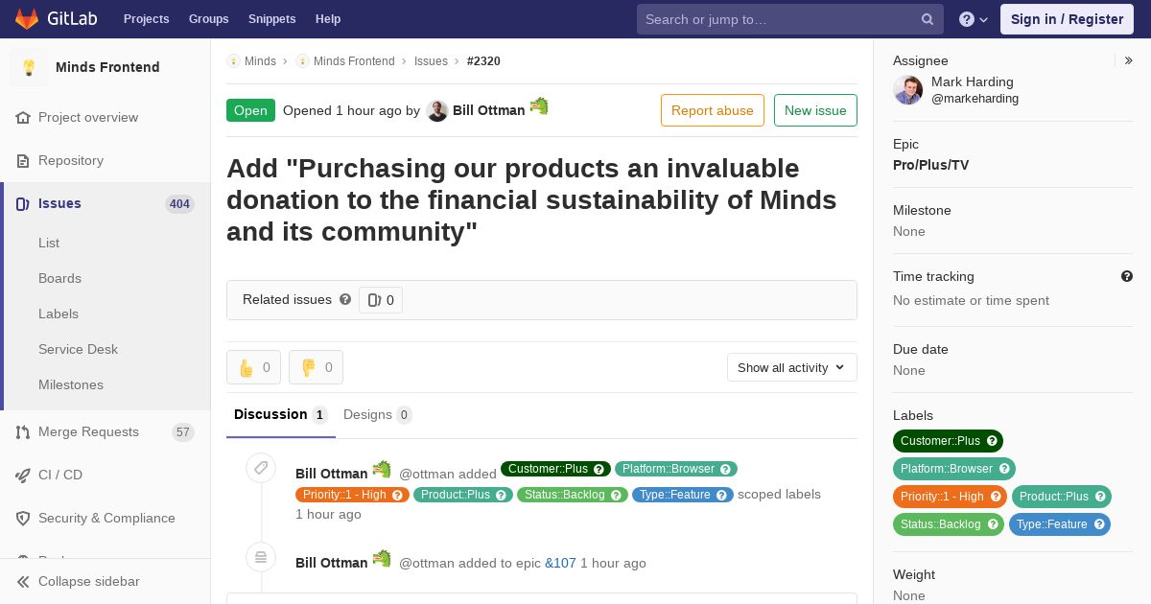
Task: Click Issues breadcrumb link
Action: 431,61
